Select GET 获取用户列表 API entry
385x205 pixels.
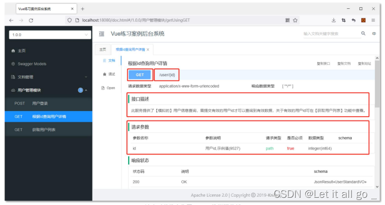tap(48, 130)
